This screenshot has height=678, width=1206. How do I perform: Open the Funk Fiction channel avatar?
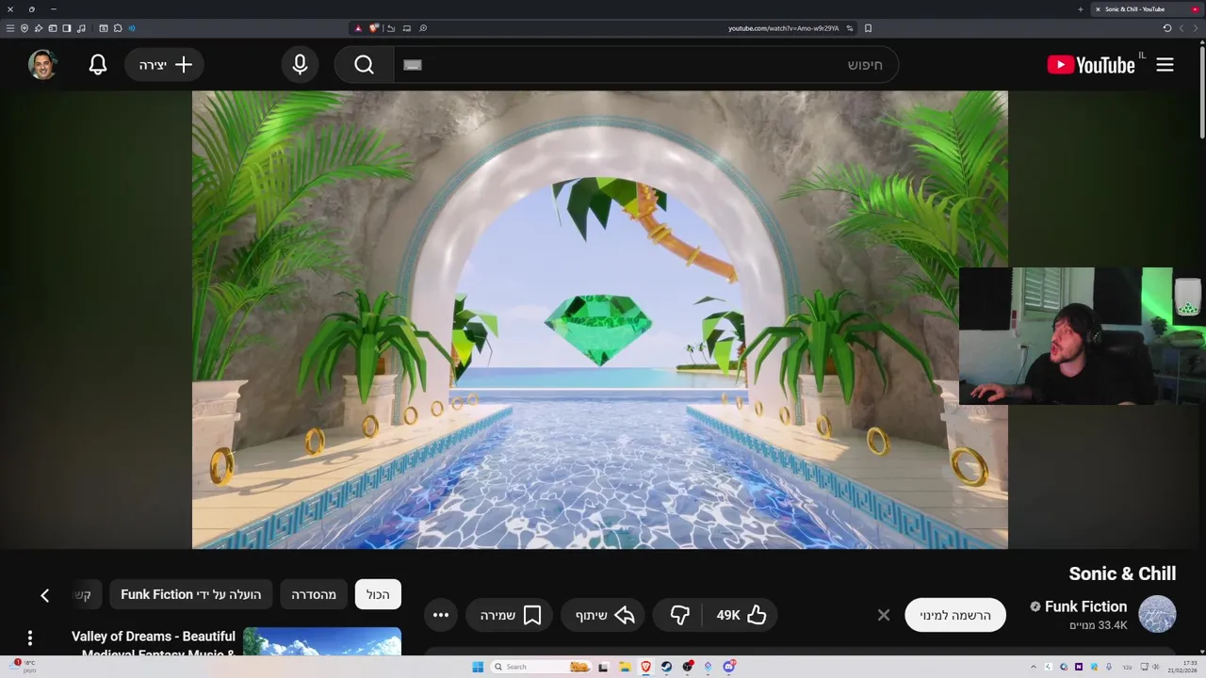1157,614
